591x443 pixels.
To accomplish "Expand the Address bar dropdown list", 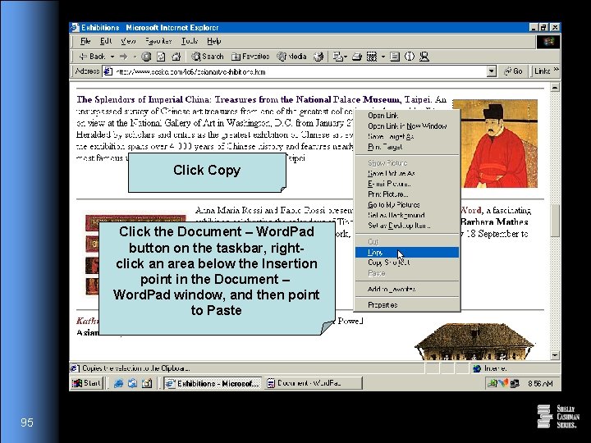I will (x=491, y=71).
